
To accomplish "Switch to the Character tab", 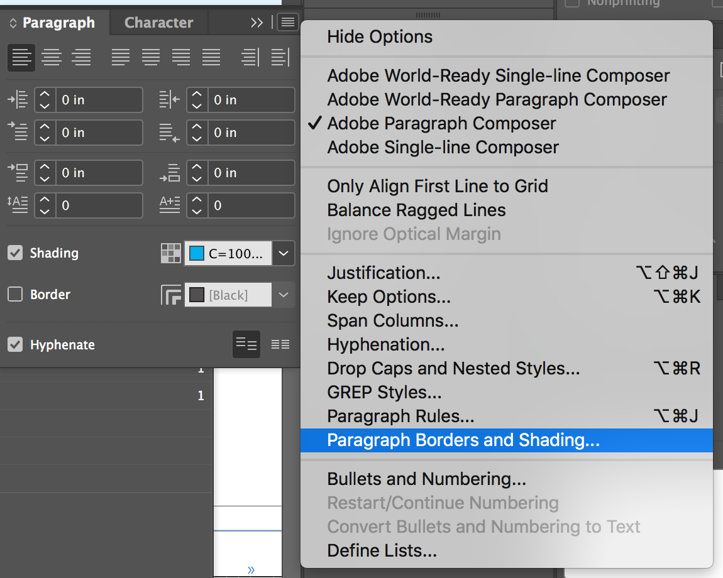I will click(x=158, y=23).
